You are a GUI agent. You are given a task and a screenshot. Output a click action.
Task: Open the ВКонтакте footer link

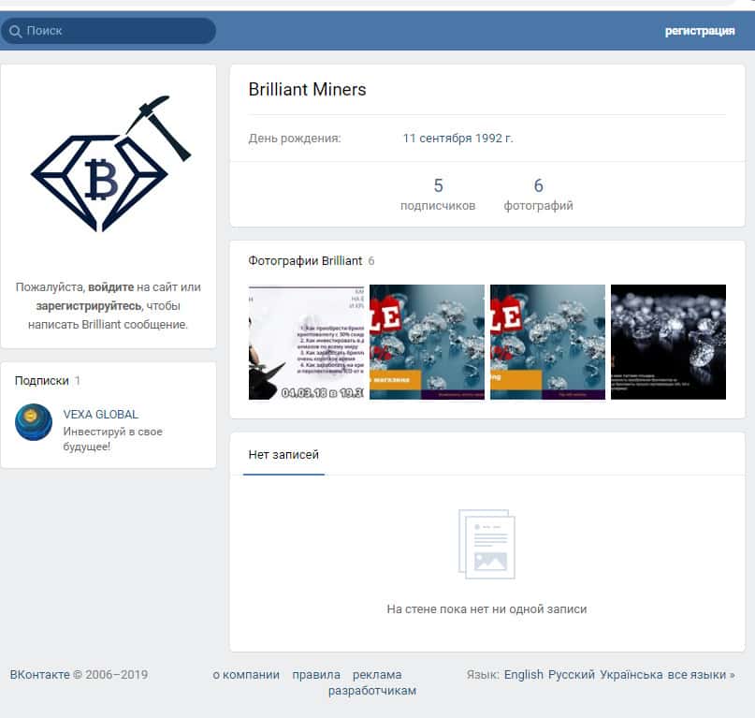(x=39, y=675)
